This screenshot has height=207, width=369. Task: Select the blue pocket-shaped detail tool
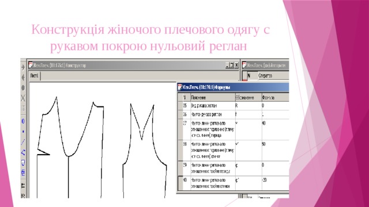coord(23,162)
